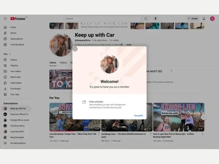
Task: Open Blue Fire on Mount Ijen title
Action: (174, 135)
